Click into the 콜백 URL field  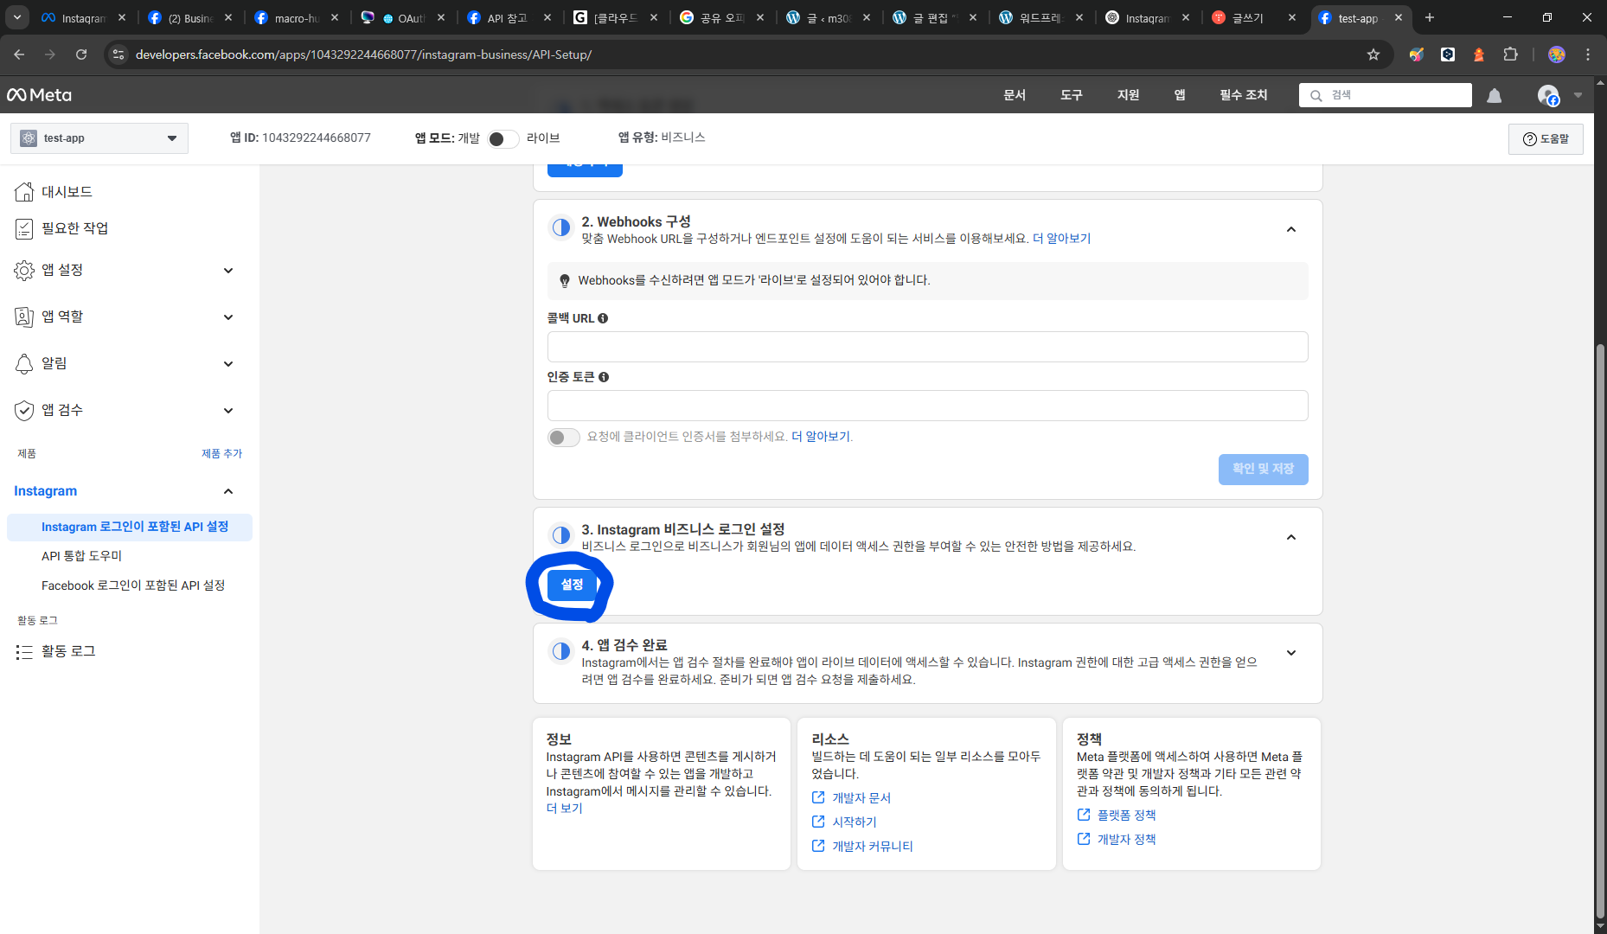(x=927, y=347)
